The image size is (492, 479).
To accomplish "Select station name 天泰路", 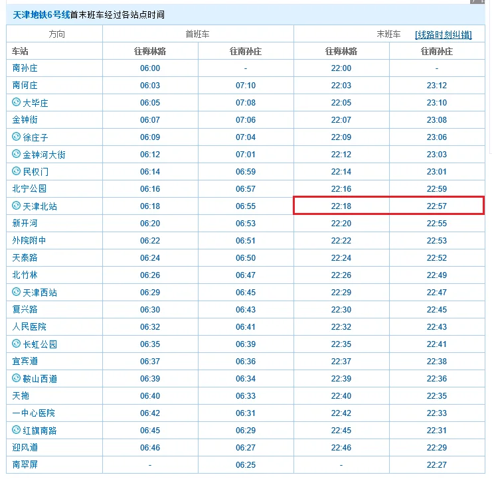I will (x=25, y=257).
